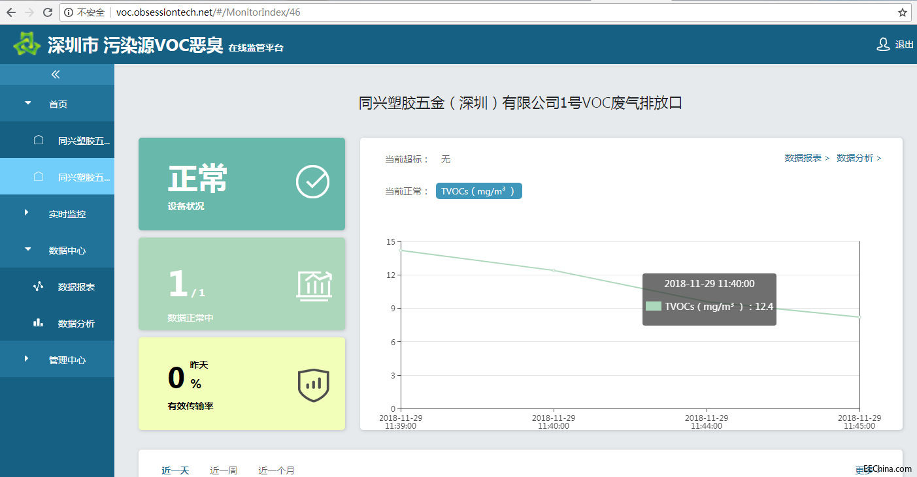Click the 有效传输率 0% card
The height and width of the screenshot is (477, 917).
point(242,384)
